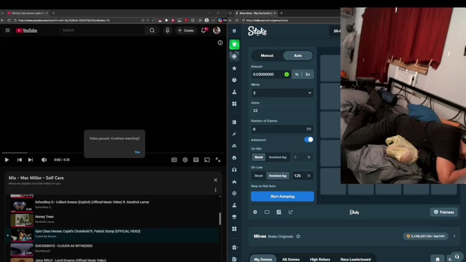Open Stake sidebar recent clock icon
The height and width of the screenshot is (262, 466).
click(234, 80)
